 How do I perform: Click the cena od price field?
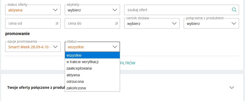[33, 23]
